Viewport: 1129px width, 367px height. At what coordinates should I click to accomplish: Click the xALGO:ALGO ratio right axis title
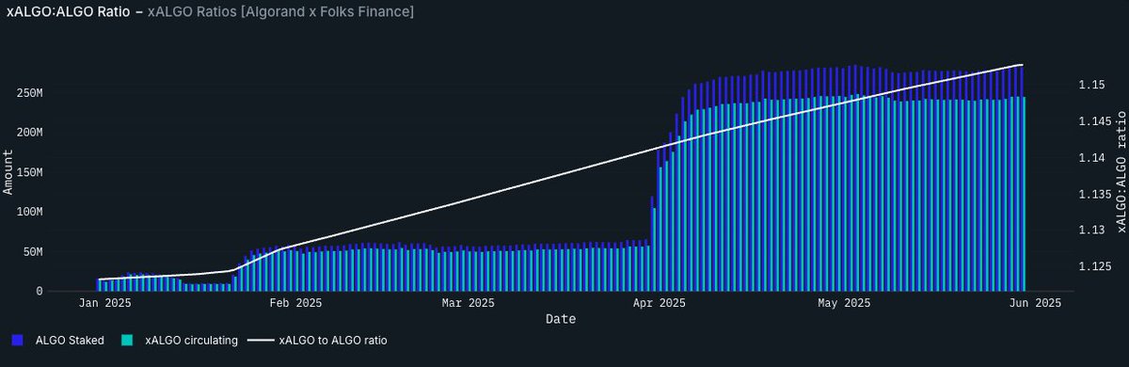click(1121, 171)
